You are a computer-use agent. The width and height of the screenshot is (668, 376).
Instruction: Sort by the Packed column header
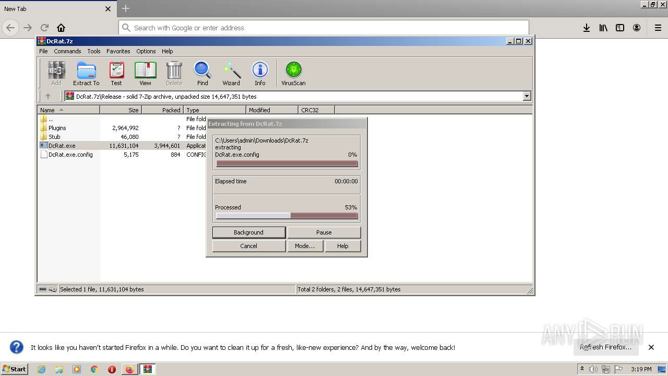pyautogui.click(x=162, y=110)
